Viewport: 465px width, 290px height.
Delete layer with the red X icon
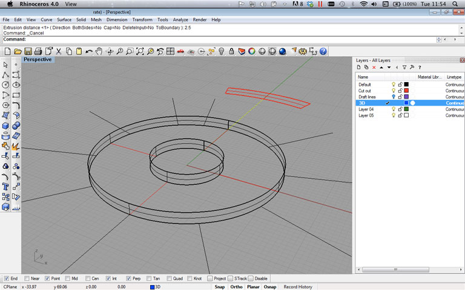pyautogui.click(x=374, y=68)
